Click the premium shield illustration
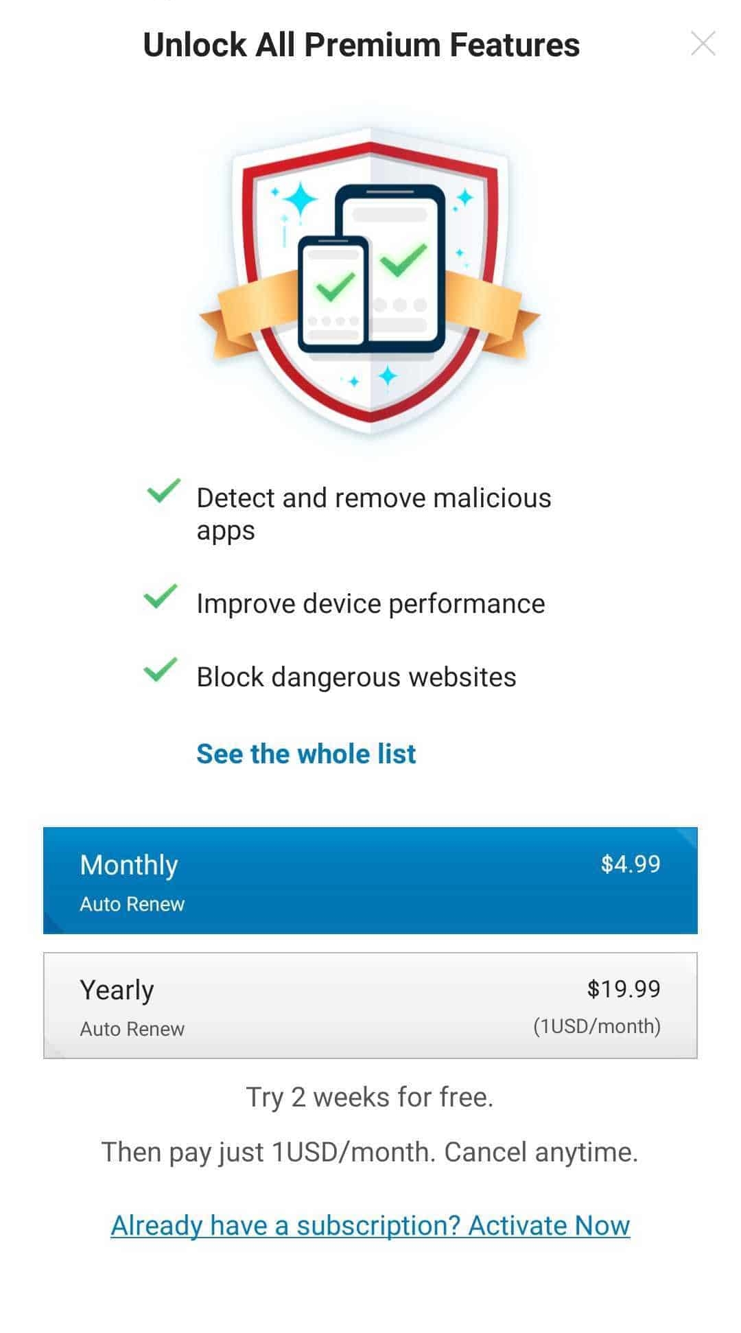 [370, 280]
